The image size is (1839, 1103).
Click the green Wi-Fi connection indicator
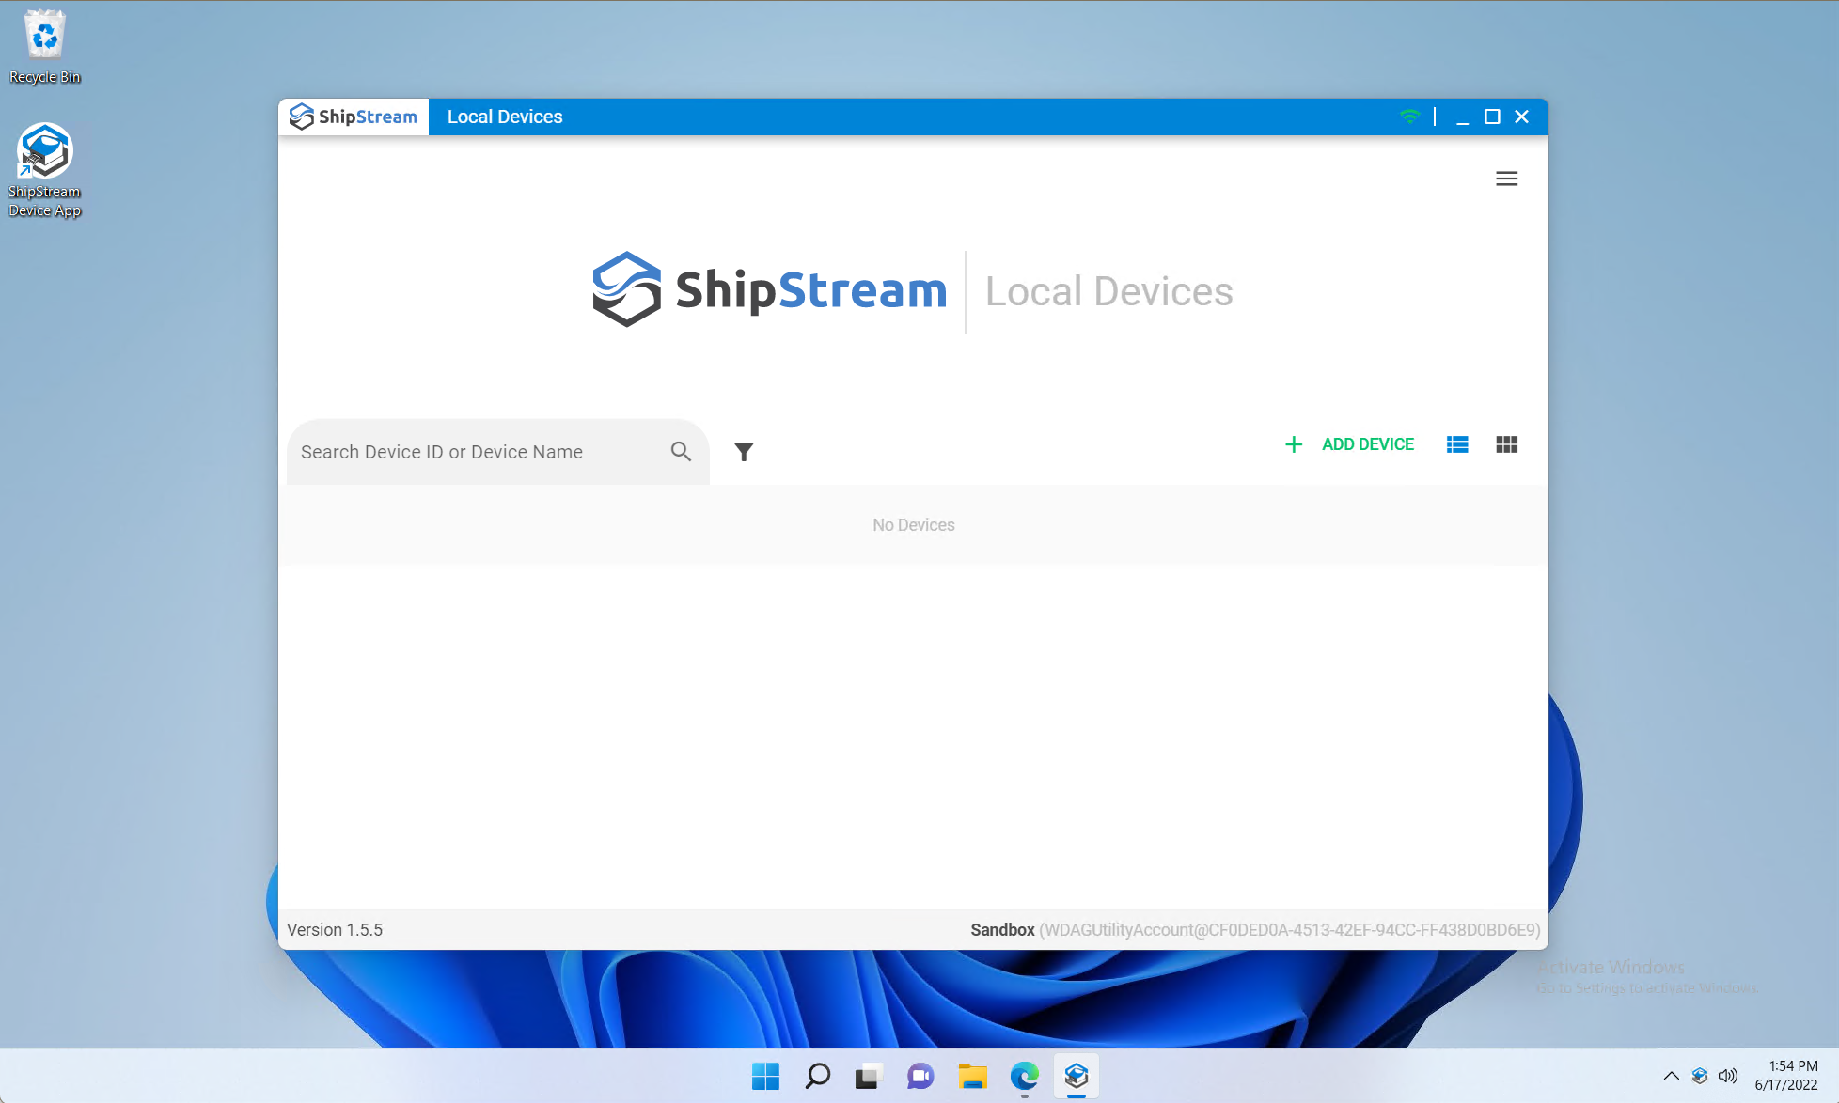tap(1409, 117)
